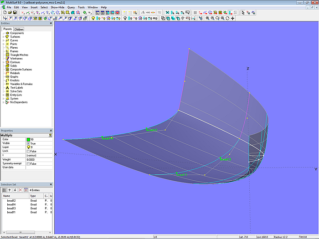Expand the Surfaces node in Entities tree

click(3, 37)
